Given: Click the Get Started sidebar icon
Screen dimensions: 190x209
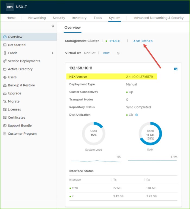Looking at the screenshot, I should pos(5,45).
